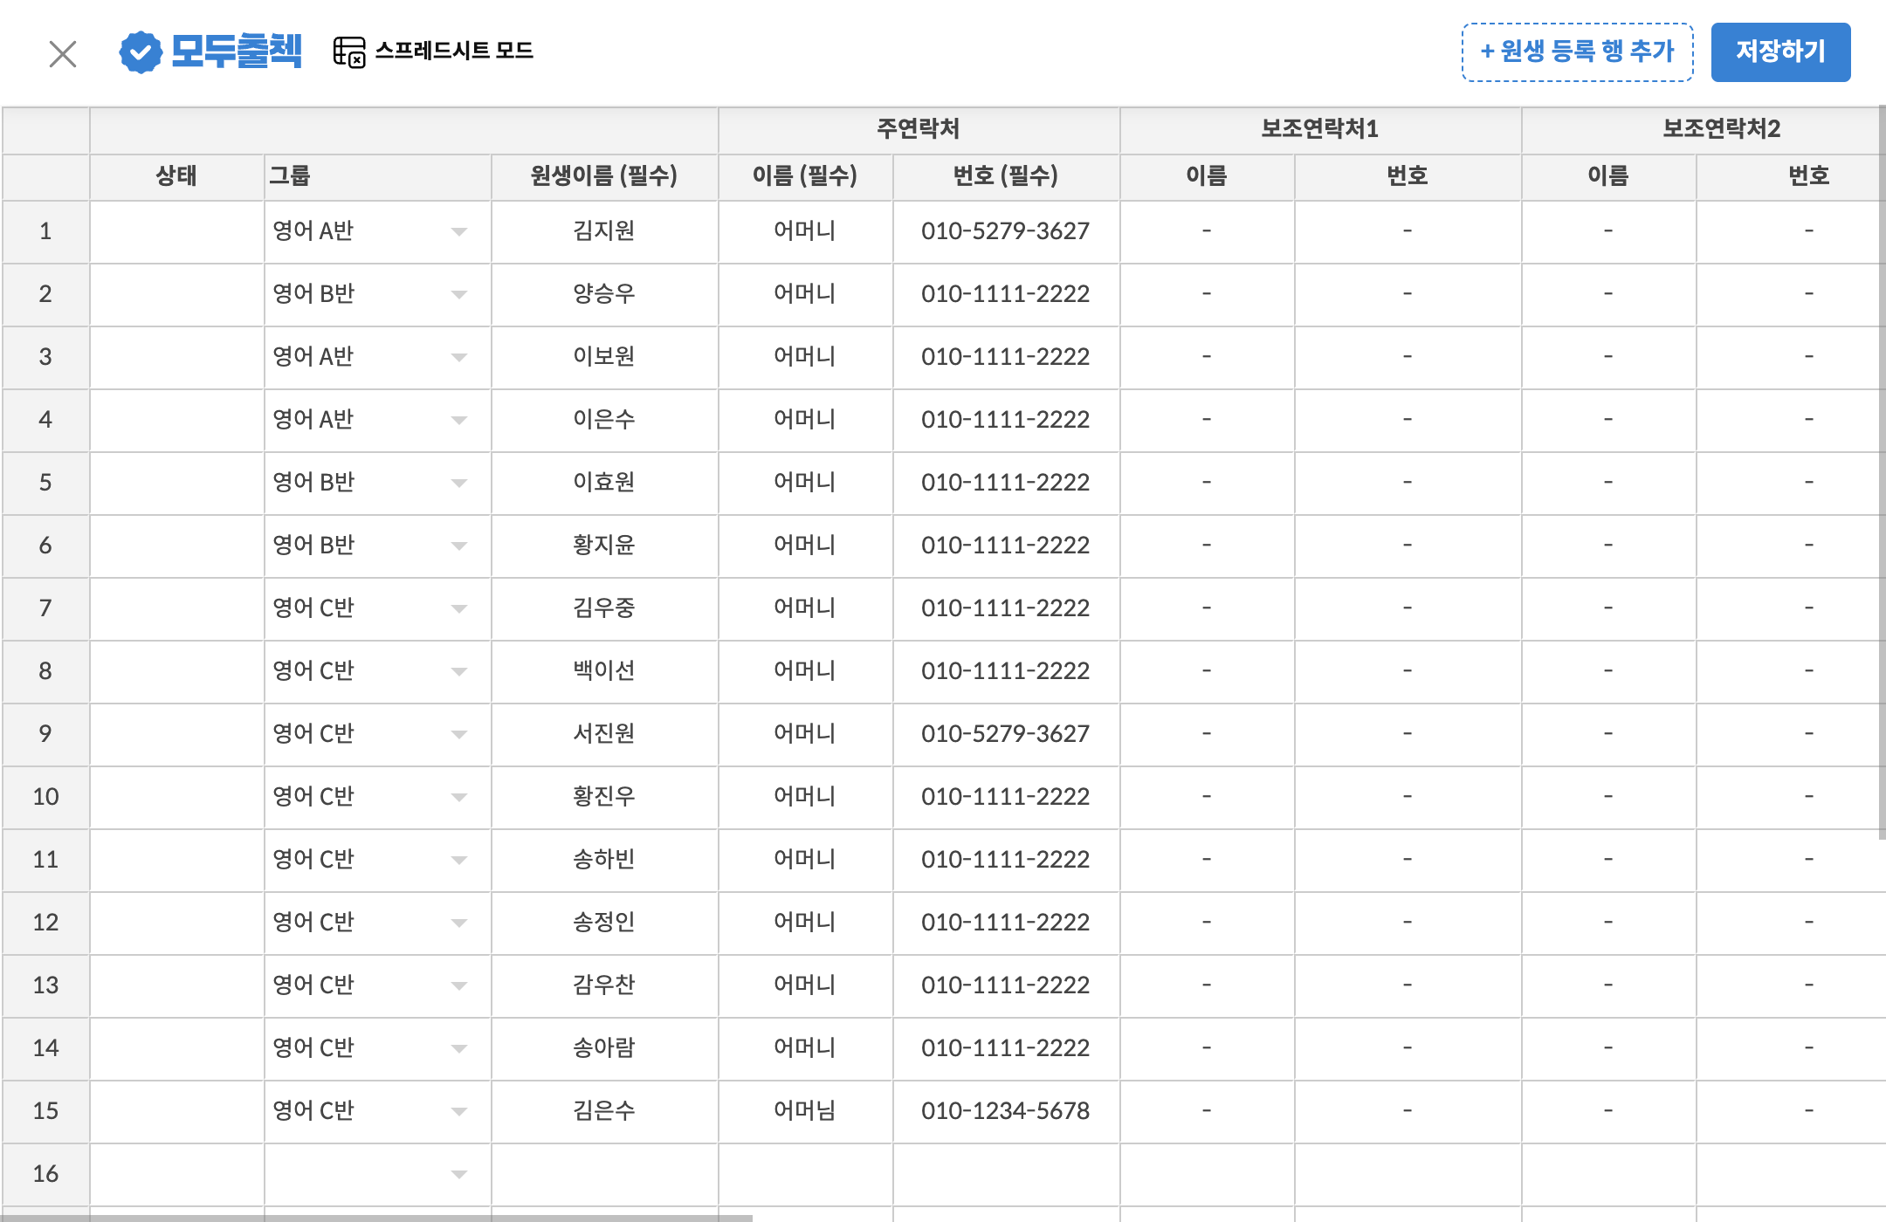Expand group dropdown in row 7
The width and height of the screenshot is (1886, 1222).
point(458,609)
